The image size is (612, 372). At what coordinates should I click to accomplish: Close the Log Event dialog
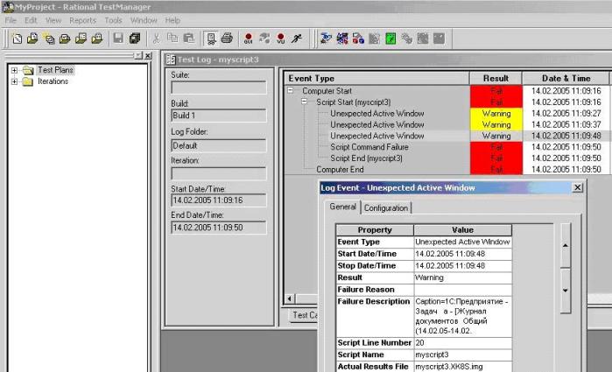(578, 188)
